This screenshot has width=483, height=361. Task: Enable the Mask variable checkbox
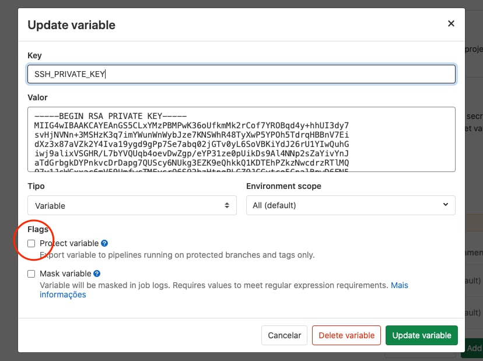(x=32, y=274)
